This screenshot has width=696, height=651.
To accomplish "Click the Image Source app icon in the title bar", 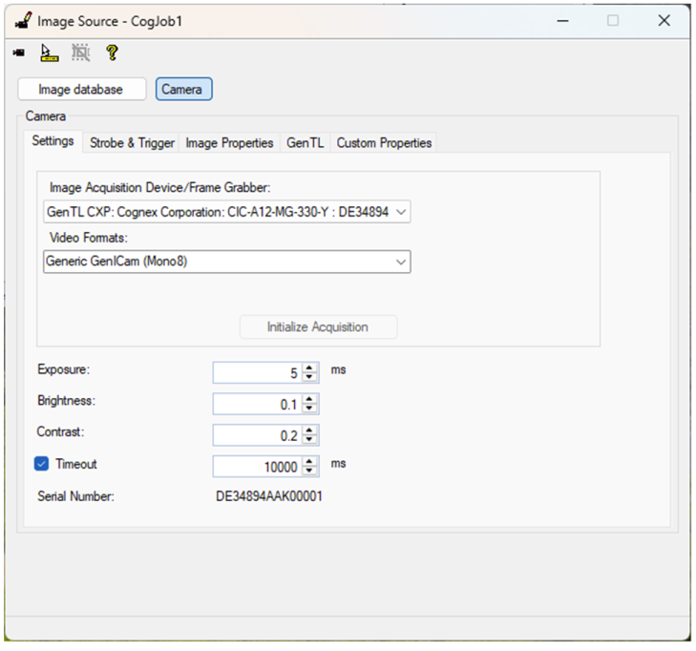I will tap(23, 21).
